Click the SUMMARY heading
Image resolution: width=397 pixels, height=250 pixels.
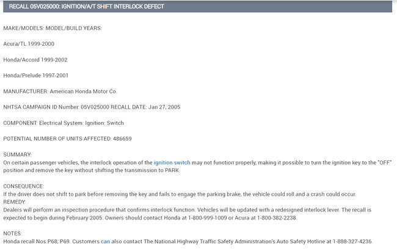tap(17, 155)
